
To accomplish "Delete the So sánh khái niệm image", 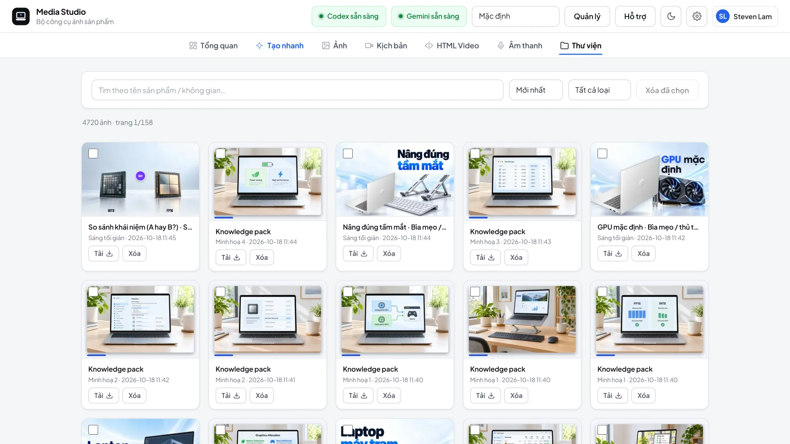I will click(x=135, y=254).
